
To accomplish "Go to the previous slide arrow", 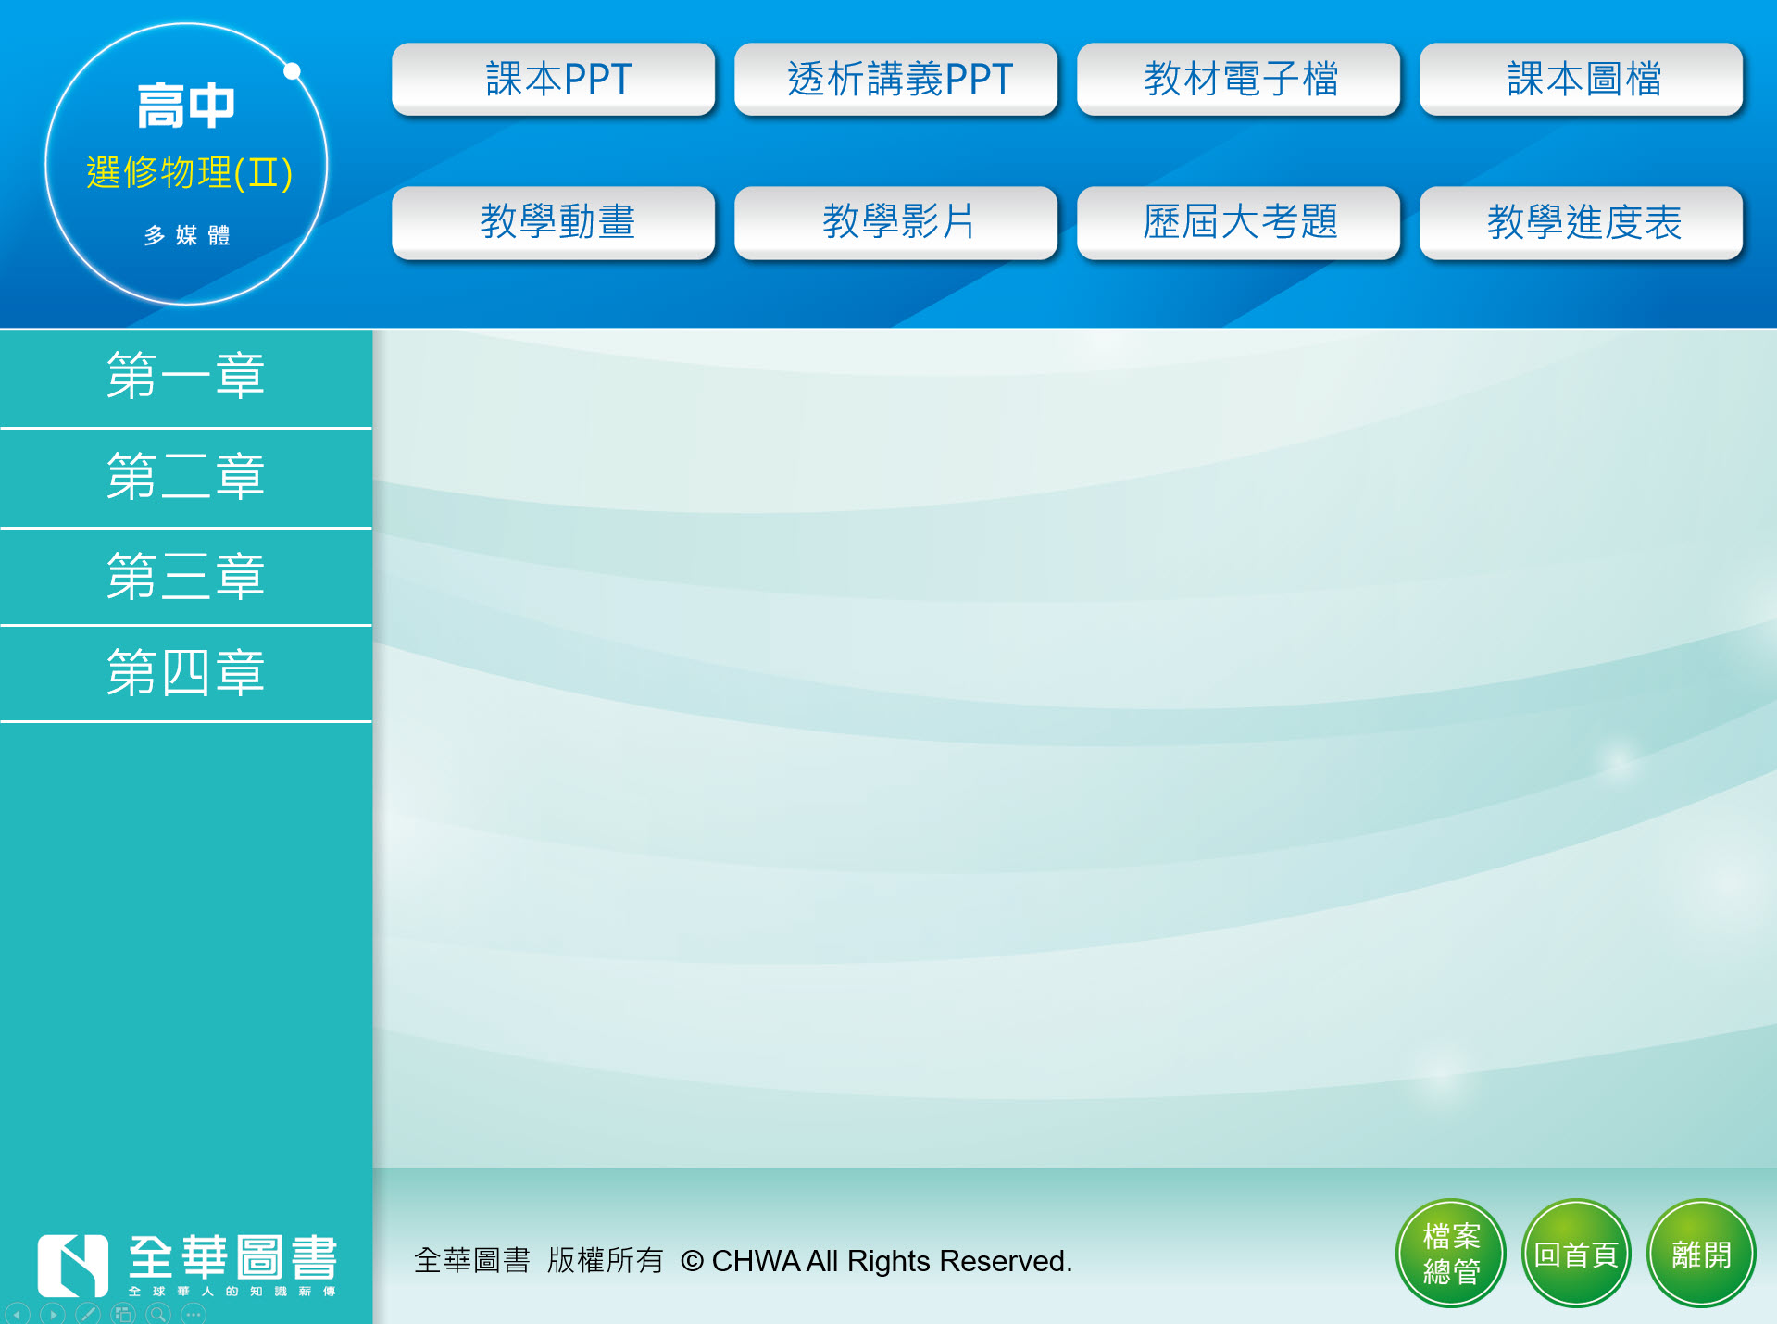I will [x=17, y=1314].
